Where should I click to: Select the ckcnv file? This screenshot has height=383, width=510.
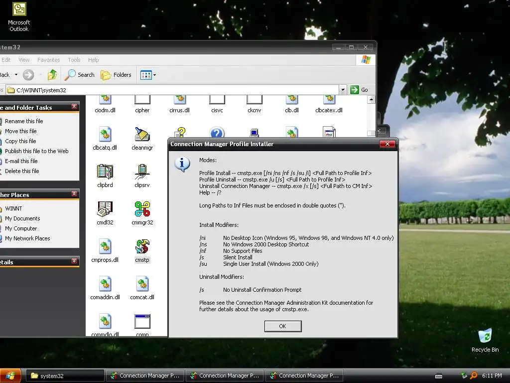pos(255,105)
